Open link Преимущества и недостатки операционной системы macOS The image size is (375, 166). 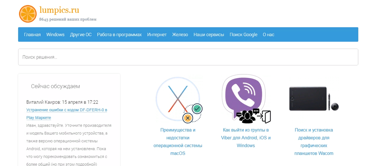coord(178,141)
